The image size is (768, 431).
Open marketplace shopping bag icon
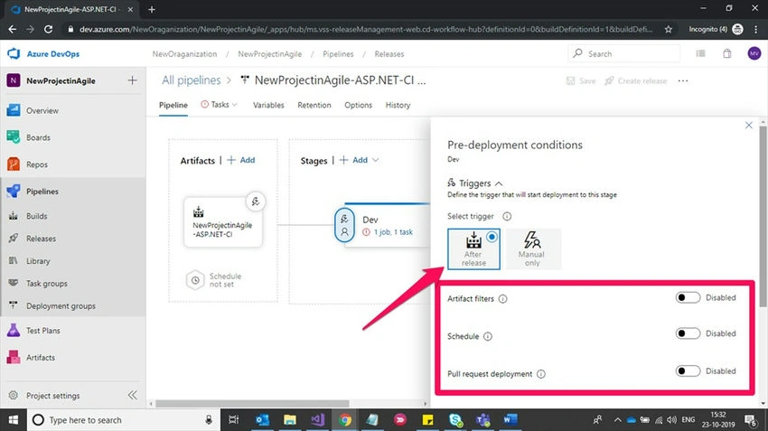point(727,53)
